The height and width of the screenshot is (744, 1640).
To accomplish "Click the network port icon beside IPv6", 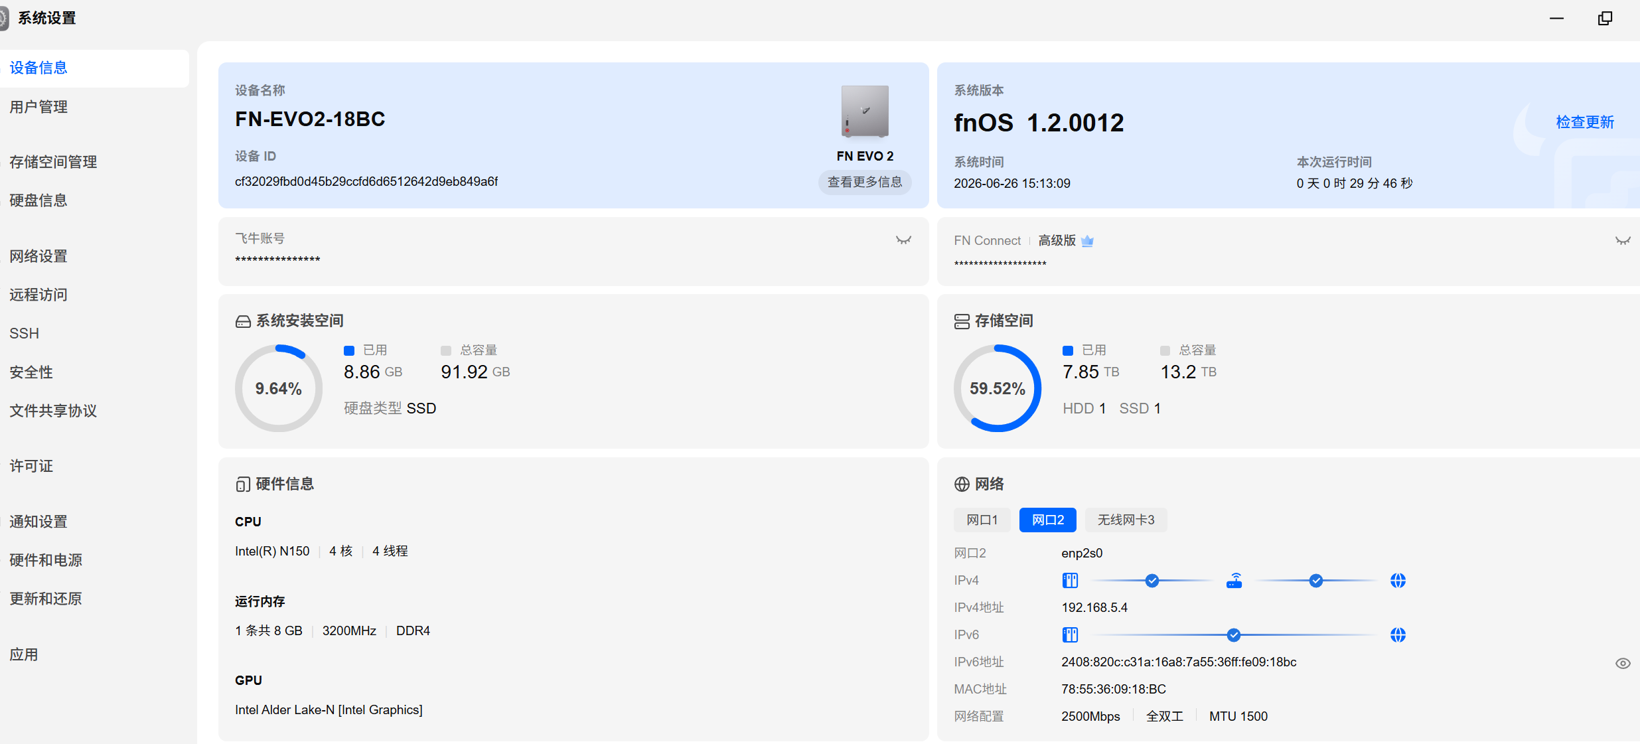I will [1070, 635].
